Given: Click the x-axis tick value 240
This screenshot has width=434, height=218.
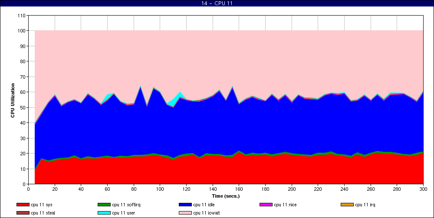Looking at the screenshot, I should [344, 189].
